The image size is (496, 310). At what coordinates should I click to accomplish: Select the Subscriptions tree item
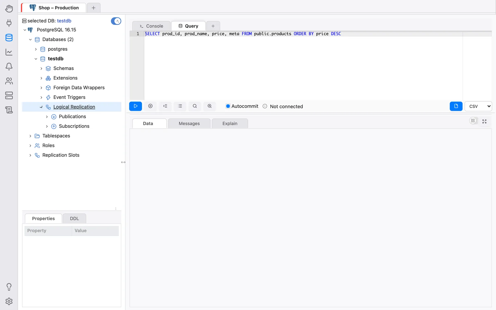74,126
